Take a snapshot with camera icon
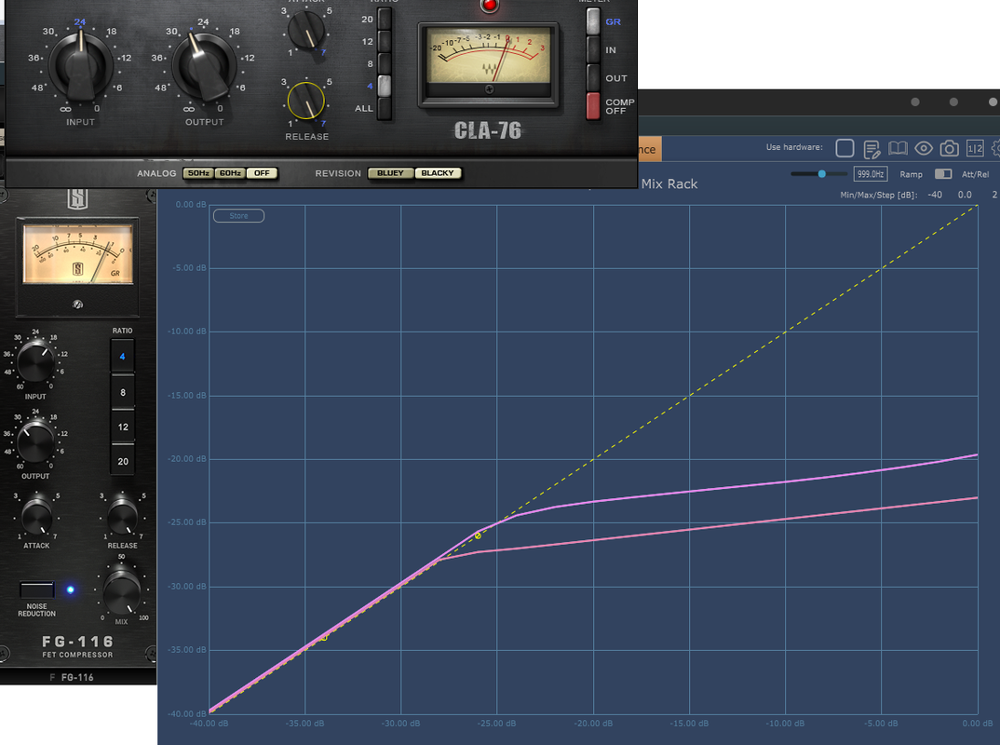Screen dimensions: 1000x745 click(x=949, y=149)
